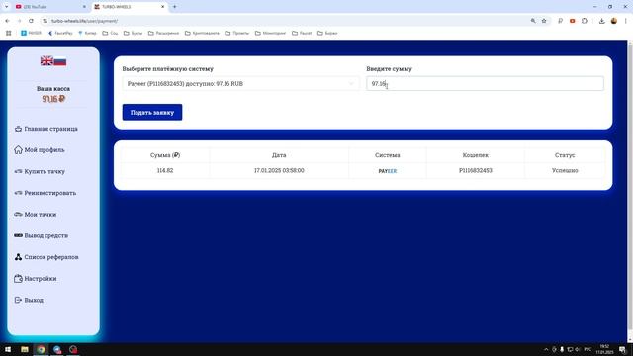Go to Купить тачку page
Screen dimensions: 633x356
[x=45, y=171]
